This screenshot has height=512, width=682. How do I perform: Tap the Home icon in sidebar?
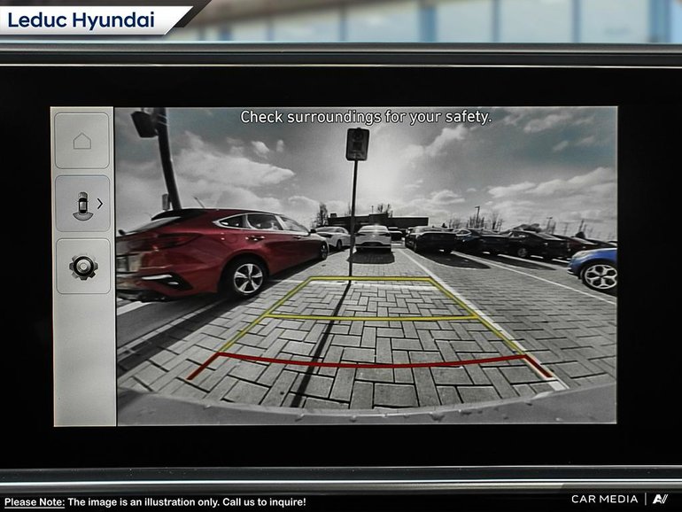pos(82,141)
